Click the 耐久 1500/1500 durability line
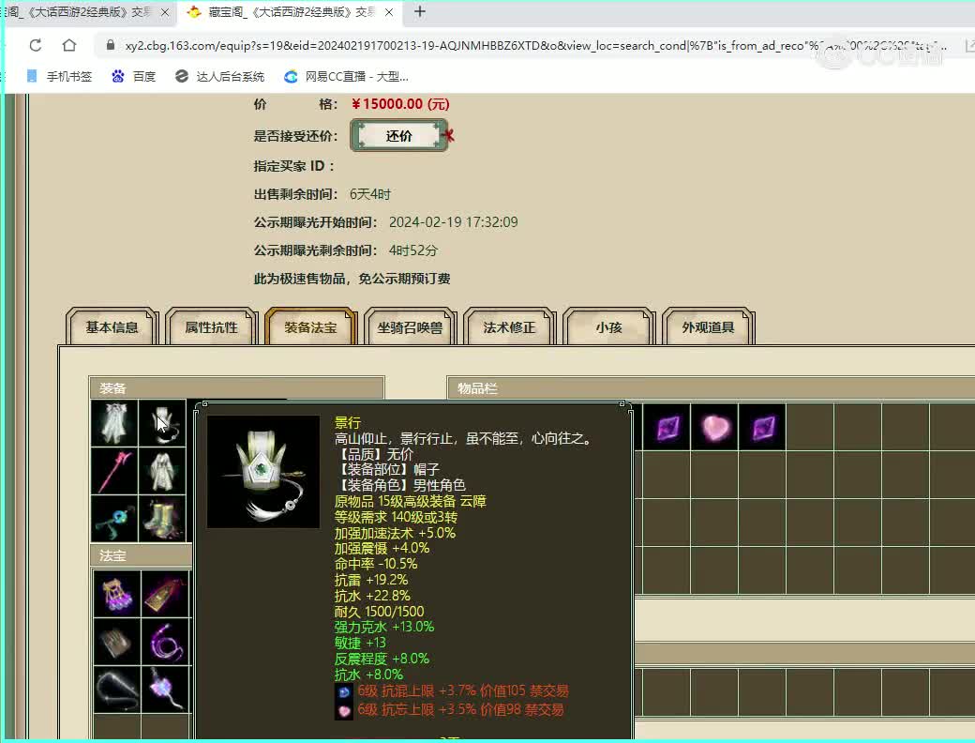 click(x=380, y=611)
